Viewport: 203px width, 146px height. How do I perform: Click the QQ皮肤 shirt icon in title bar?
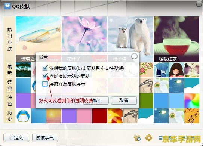7,6
